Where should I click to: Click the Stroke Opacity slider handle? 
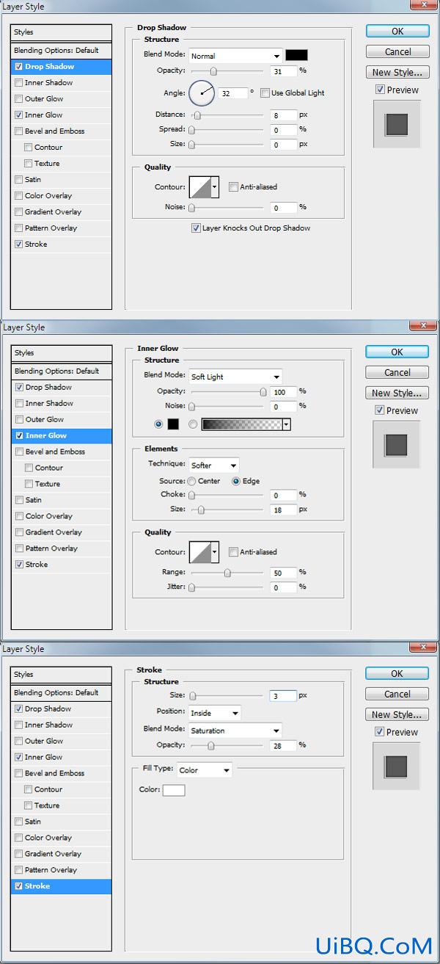tap(211, 745)
